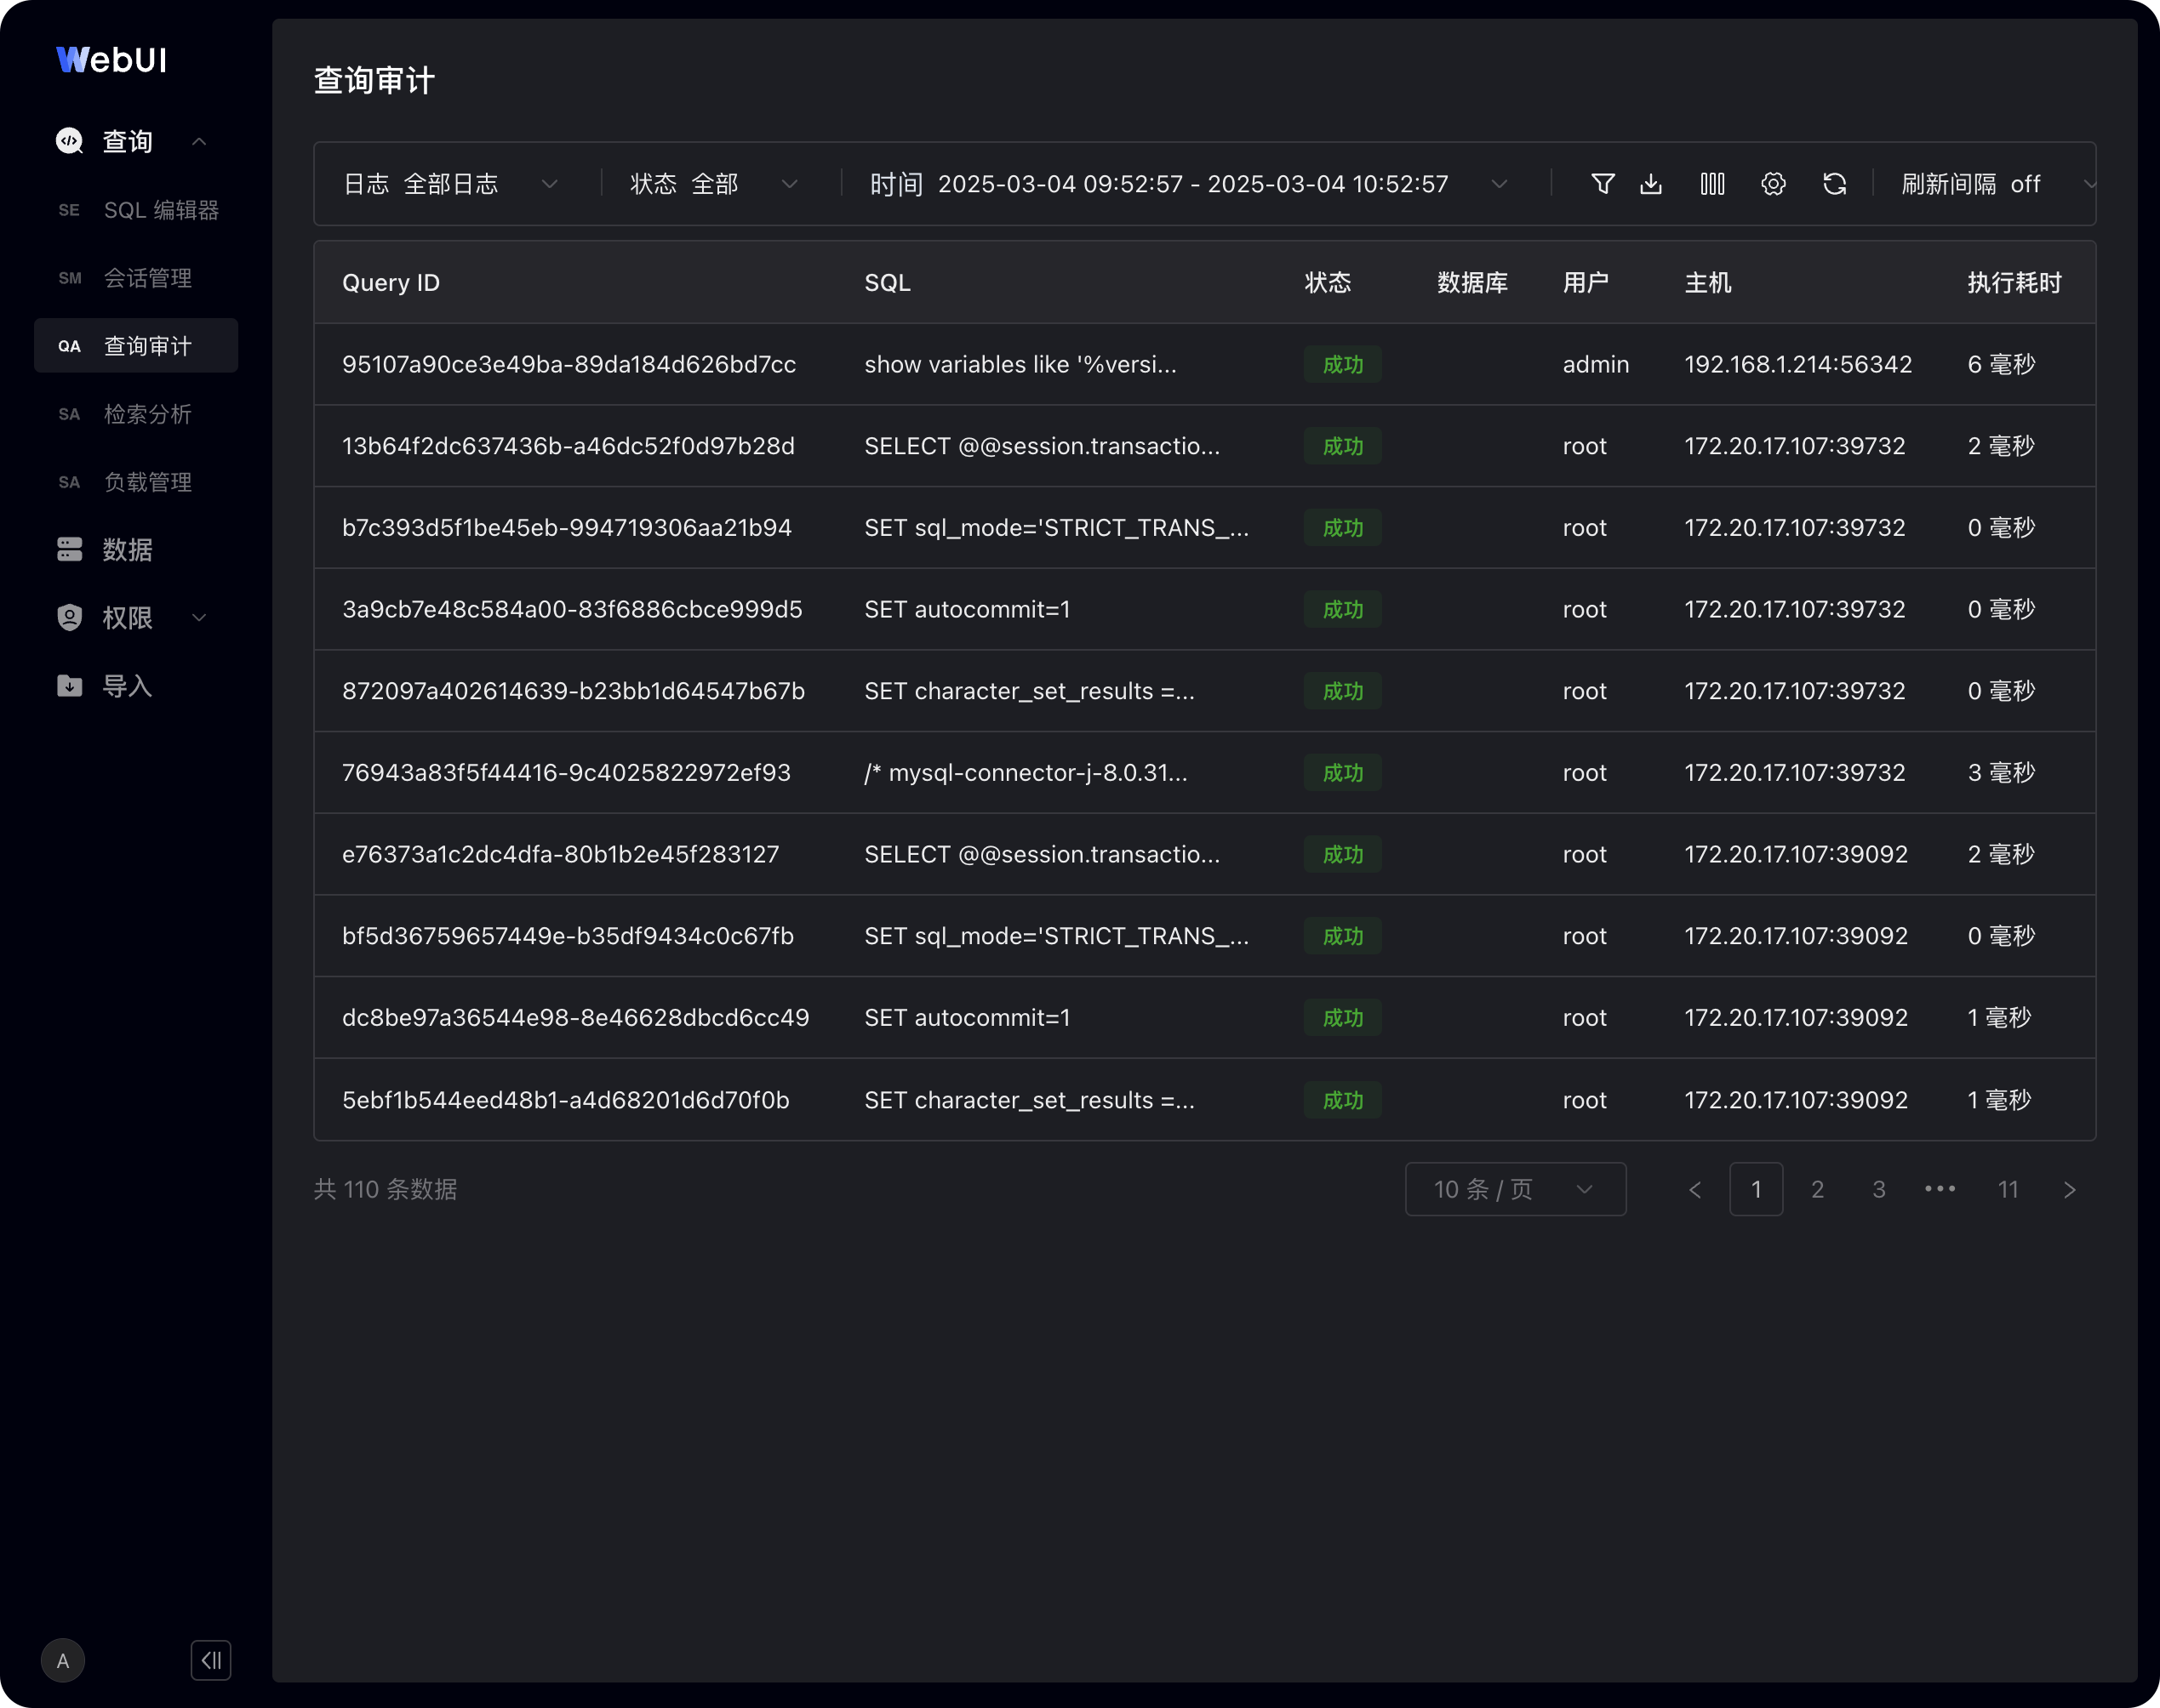2160x1708 pixels.
Task: Jump forward with pagination ellipsis
Action: coord(1940,1189)
